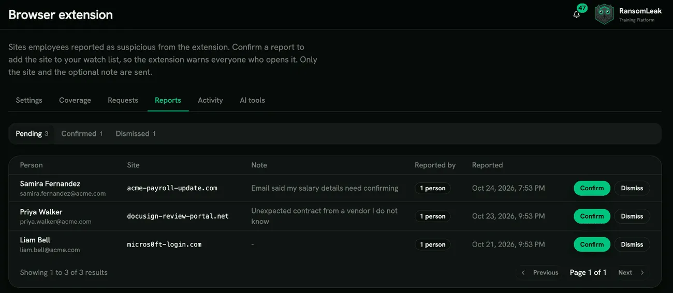The width and height of the screenshot is (673, 293).
Task: Open Priya Walker's 1 person badge
Action: click(433, 216)
